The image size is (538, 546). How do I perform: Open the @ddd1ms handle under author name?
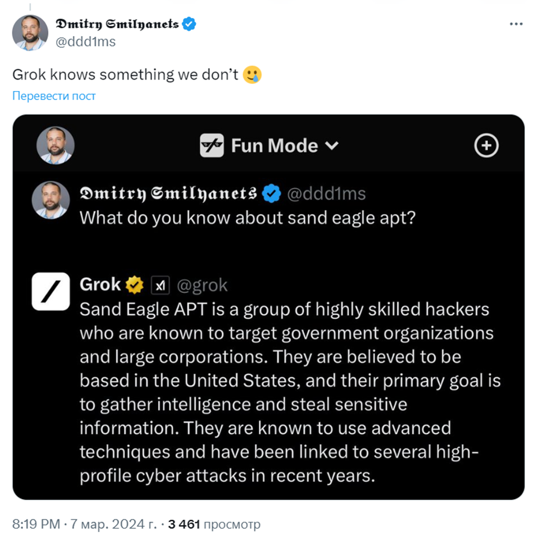point(86,42)
